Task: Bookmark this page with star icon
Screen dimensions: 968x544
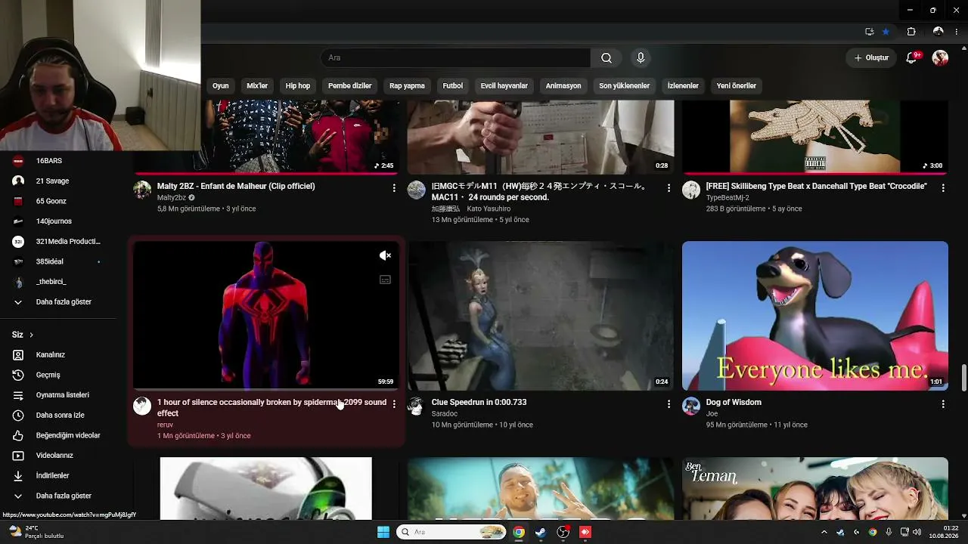Action: tap(886, 32)
